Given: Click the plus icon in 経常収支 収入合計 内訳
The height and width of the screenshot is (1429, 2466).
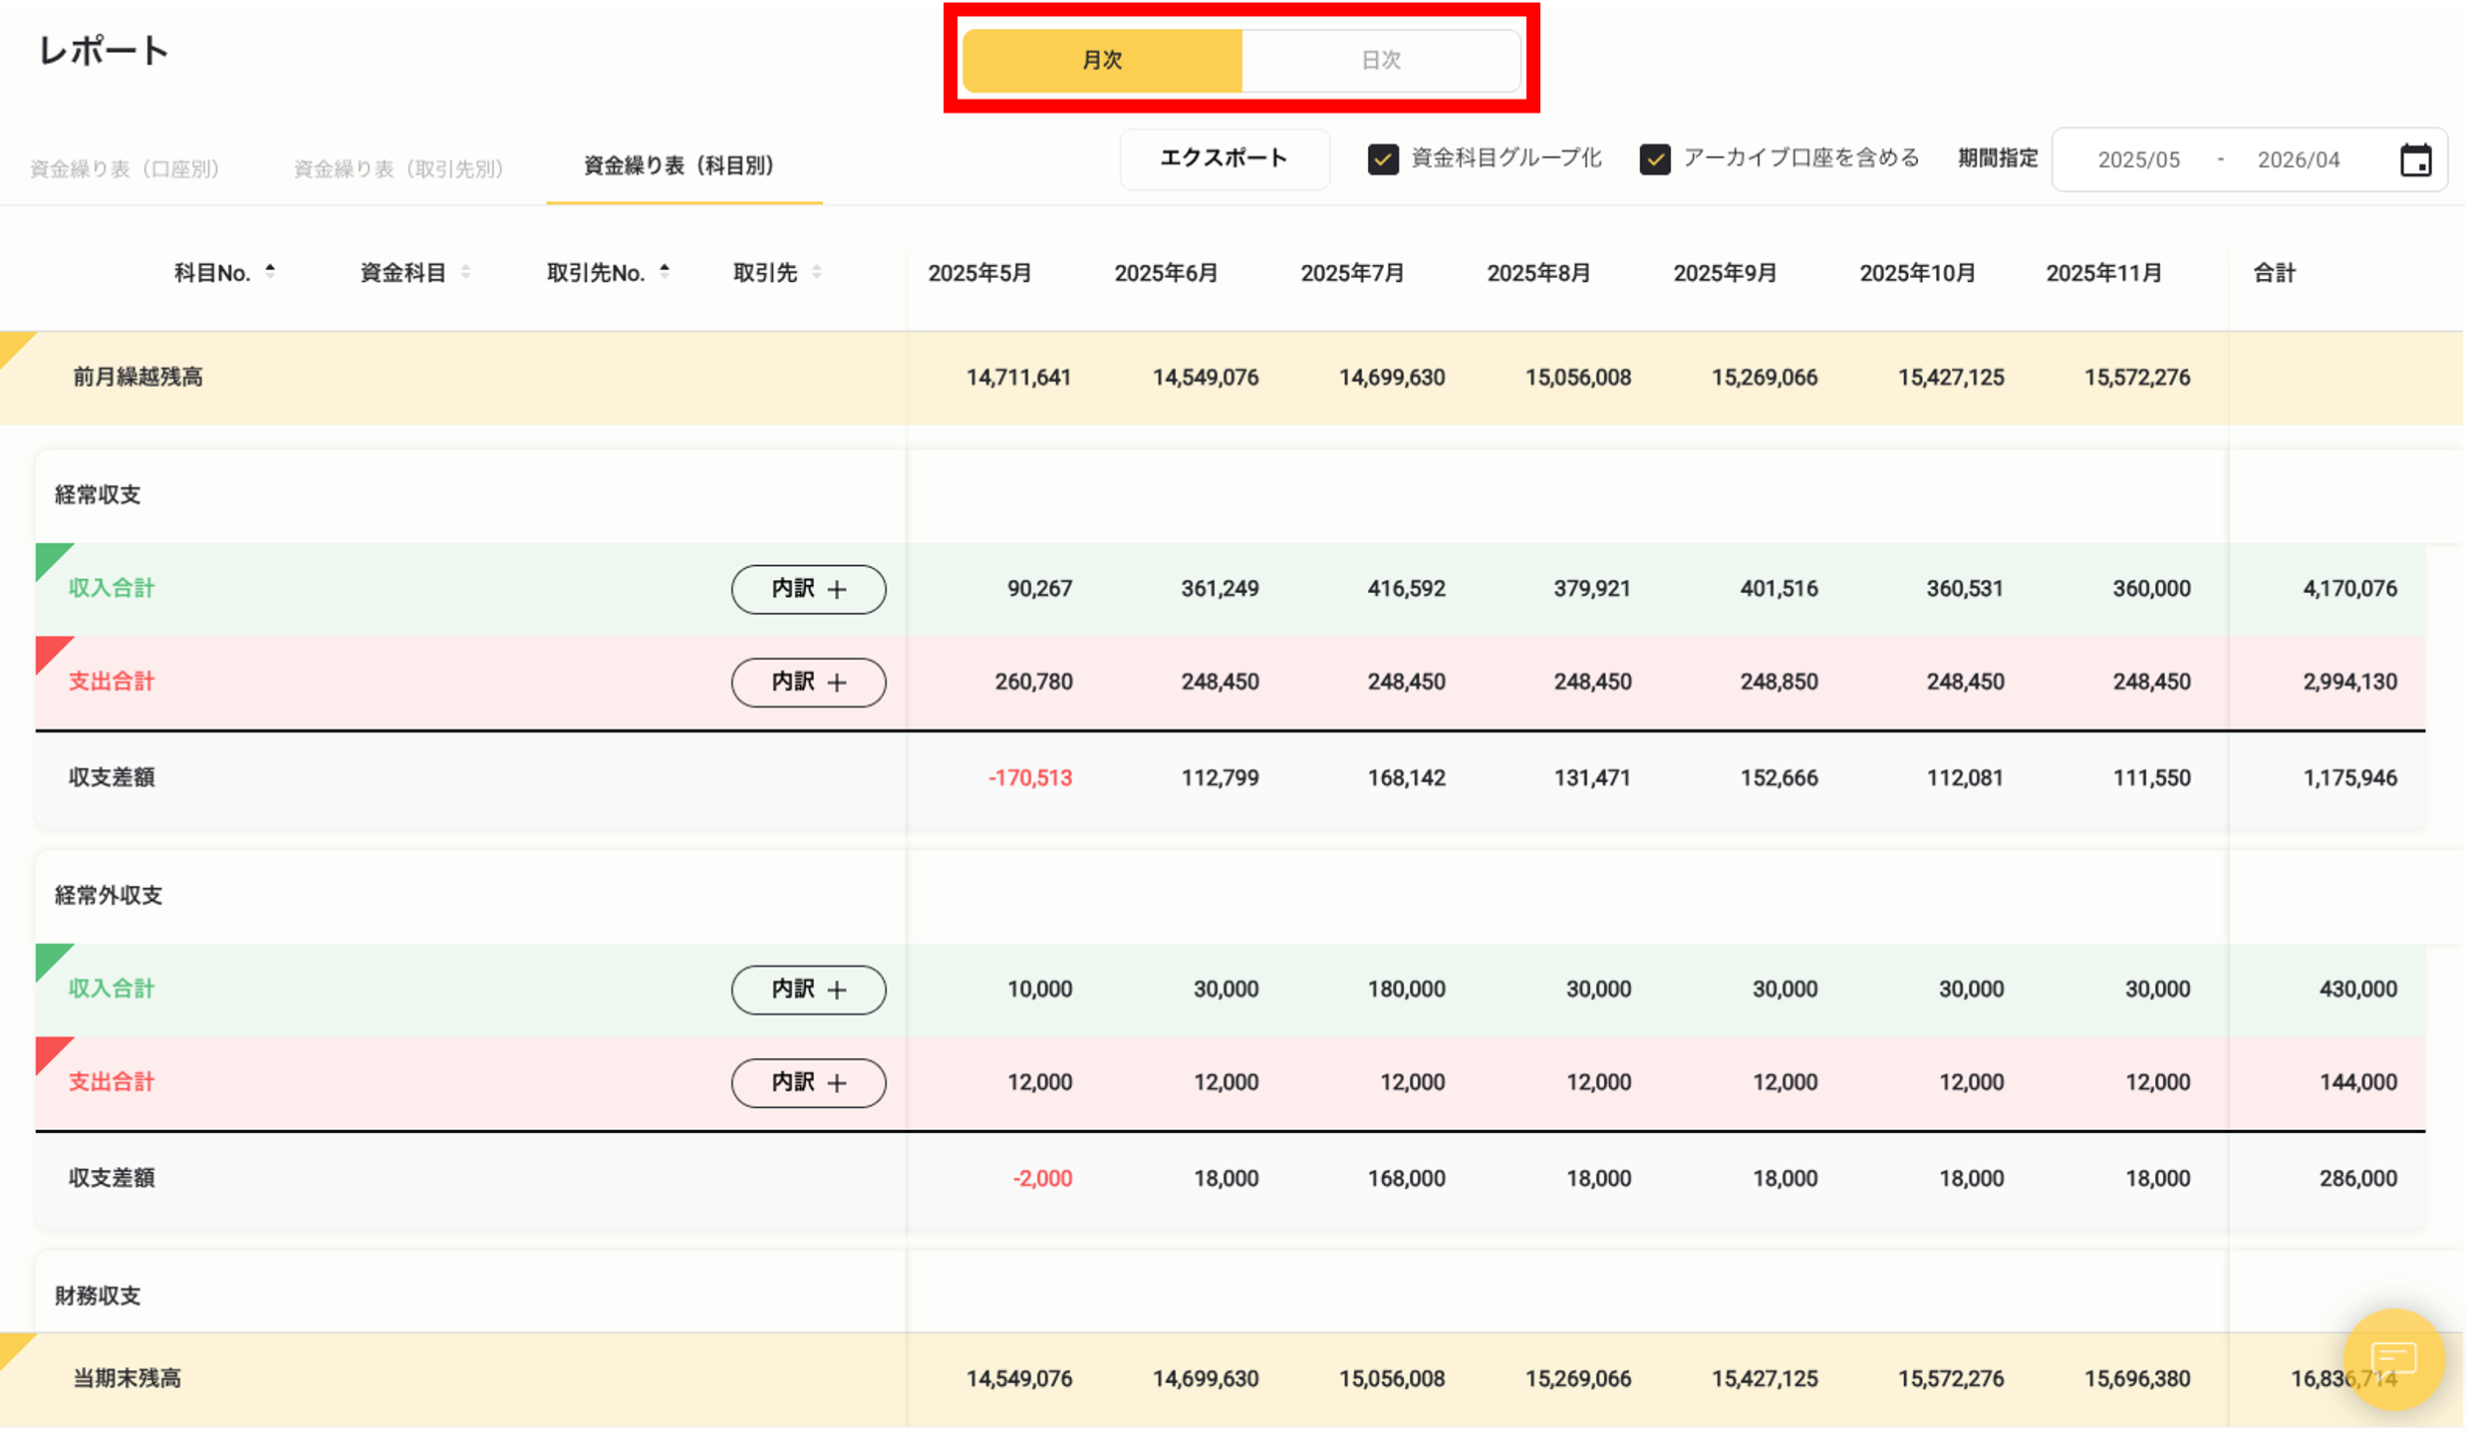Looking at the screenshot, I should point(837,589).
